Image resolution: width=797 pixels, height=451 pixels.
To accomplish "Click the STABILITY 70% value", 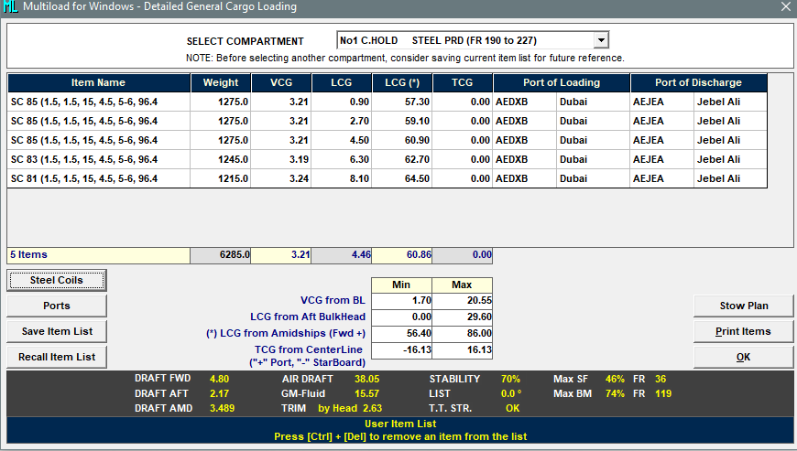I will (510, 379).
